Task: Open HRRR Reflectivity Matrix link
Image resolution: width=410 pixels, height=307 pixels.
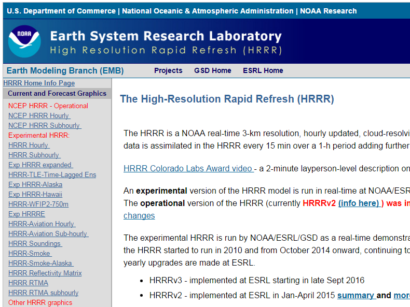Action: click(45, 273)
